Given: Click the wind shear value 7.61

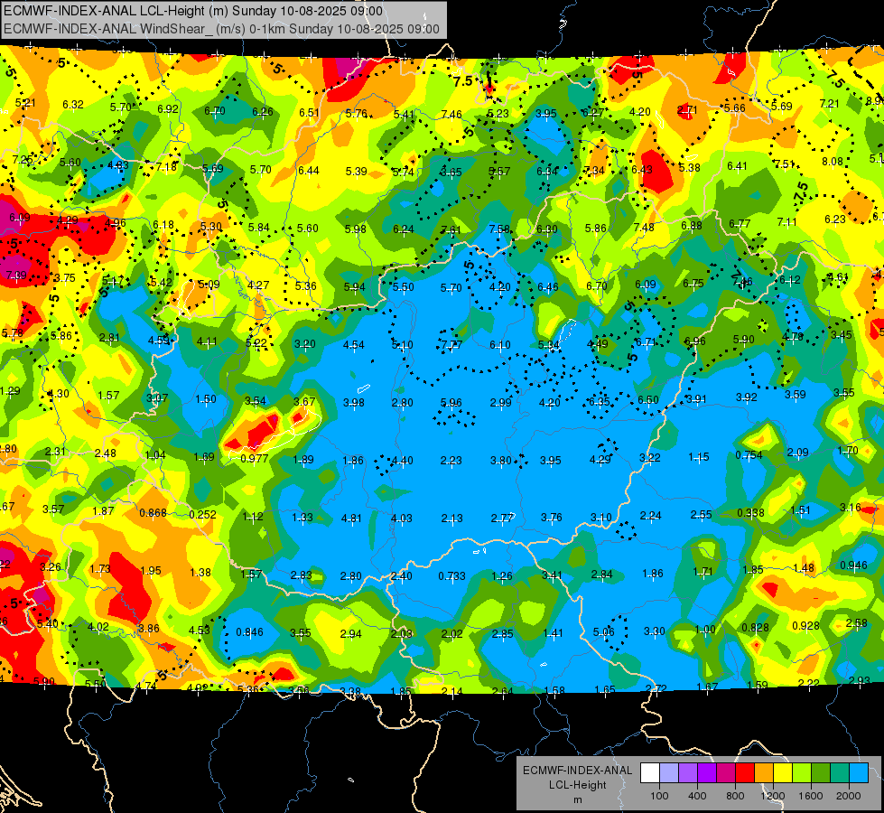Looking at the screenshot, I should coord(451,229).
